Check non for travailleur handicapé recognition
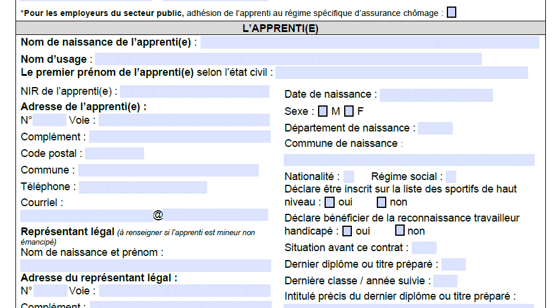This screenshot has width=556, height=308. 400,230
